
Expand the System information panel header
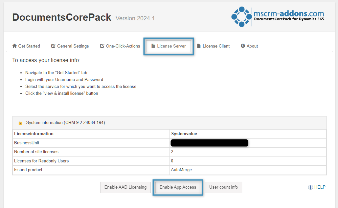tap(169, 123)
